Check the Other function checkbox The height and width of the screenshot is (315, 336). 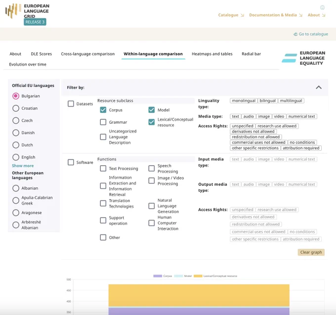(x=103, y=237)
